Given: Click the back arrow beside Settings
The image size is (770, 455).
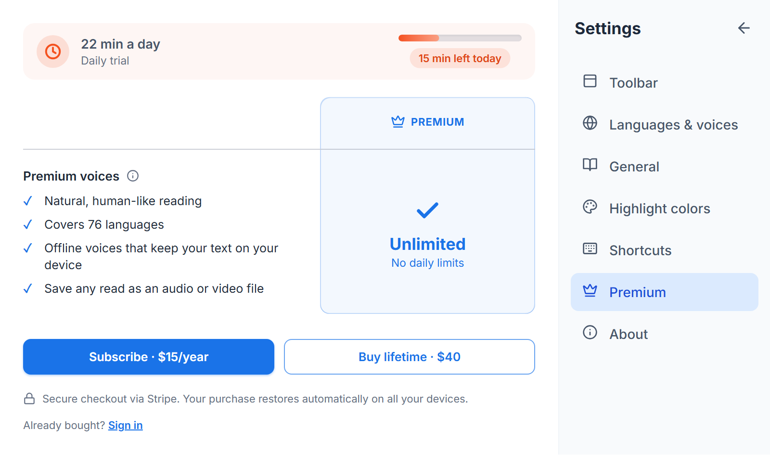Looking at the screenshot, I should click(744, 28).
